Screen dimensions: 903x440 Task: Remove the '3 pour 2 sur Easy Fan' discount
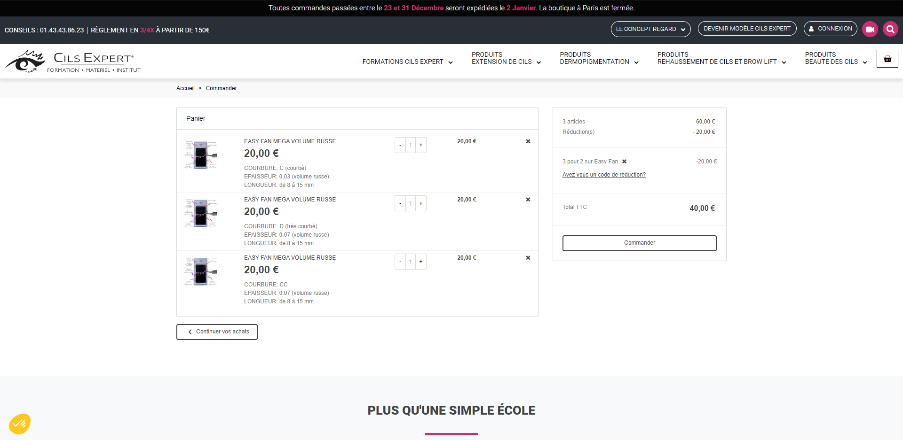tap(625, 162)
